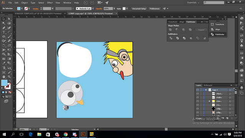Open the Effect menu
245x138 pixels.
[x=50, y=3]
